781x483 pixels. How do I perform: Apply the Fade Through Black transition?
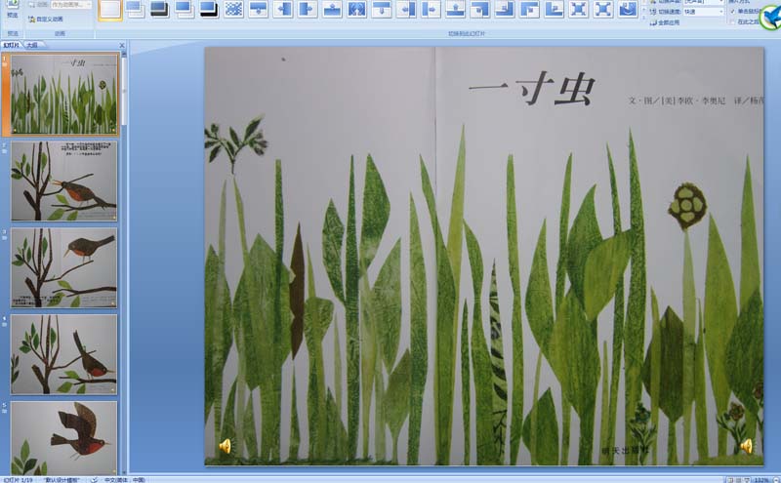[x=159, y=9]
